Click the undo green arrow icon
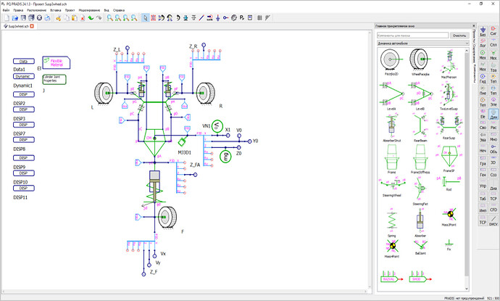Viewport: 500px width, 301px height. coord(91,18)
